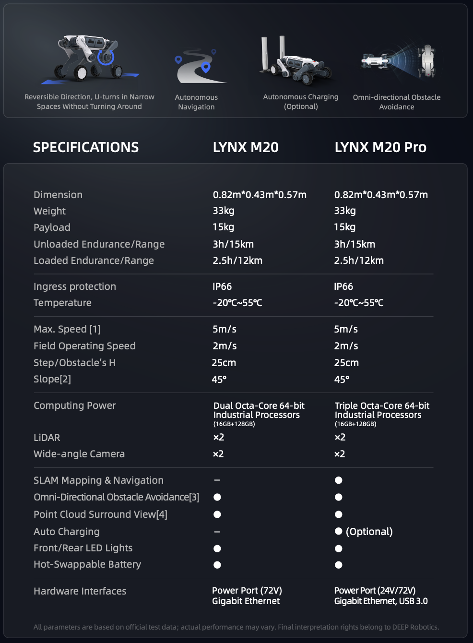Image resolution: width=473 pixels, height=643 pixels.
Task: Click the reversible direction robot image
Action: coord(89,59)
